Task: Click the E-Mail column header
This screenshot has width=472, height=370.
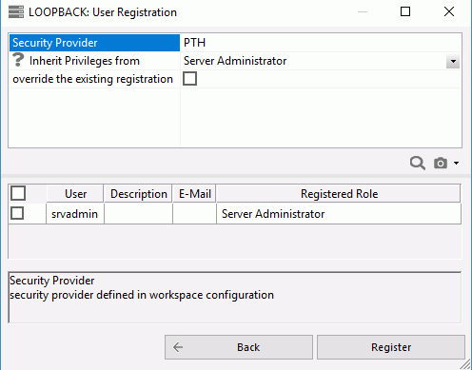Action: coord(194,194)
